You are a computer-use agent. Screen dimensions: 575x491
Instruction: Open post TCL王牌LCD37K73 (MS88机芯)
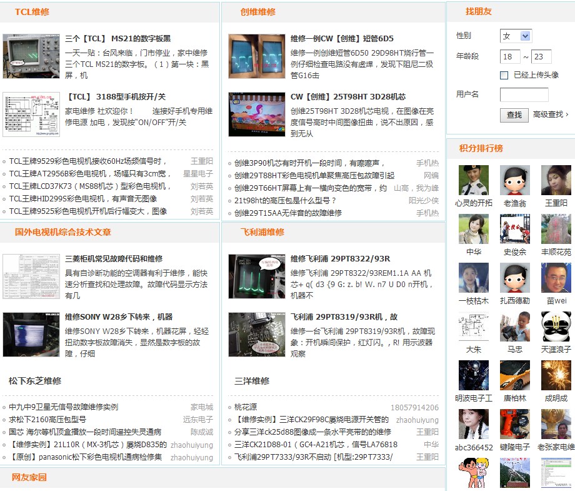click(90, 186)
